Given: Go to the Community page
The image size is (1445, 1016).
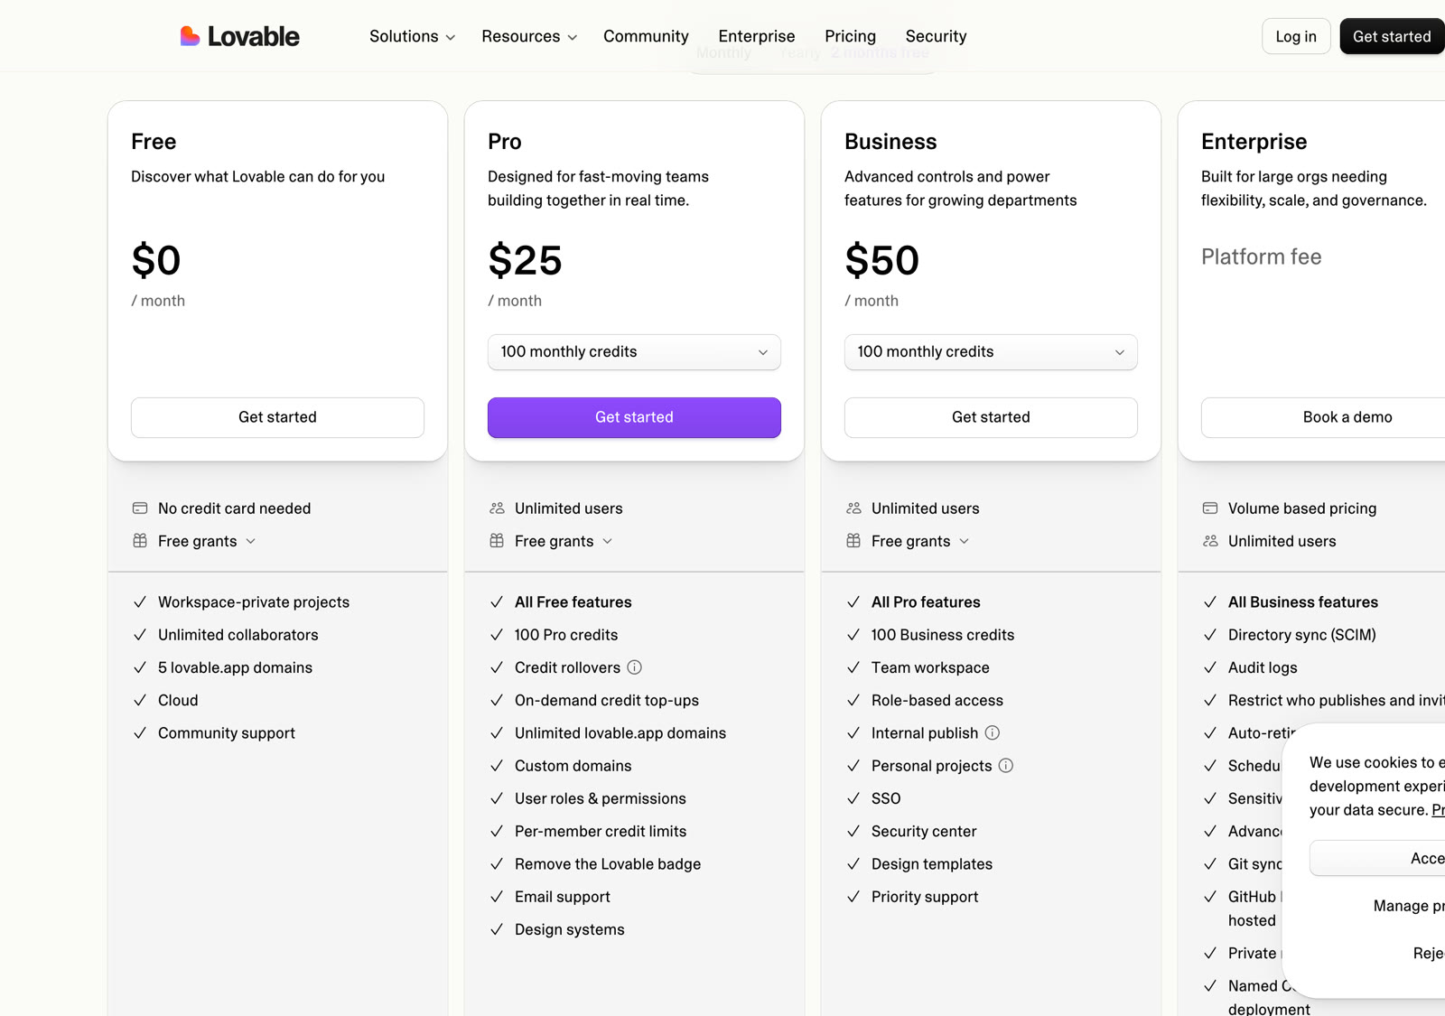Looking at the screenshot, I should [646, 36].
